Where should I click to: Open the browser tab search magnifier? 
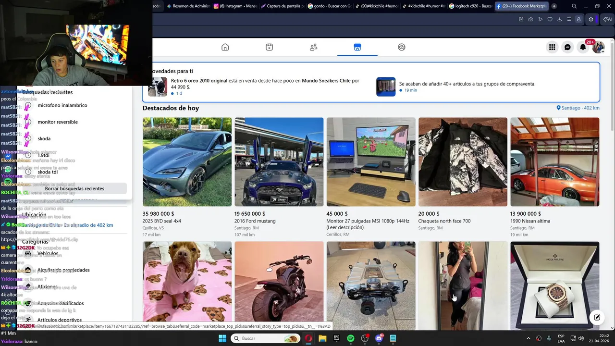point(574,6)
